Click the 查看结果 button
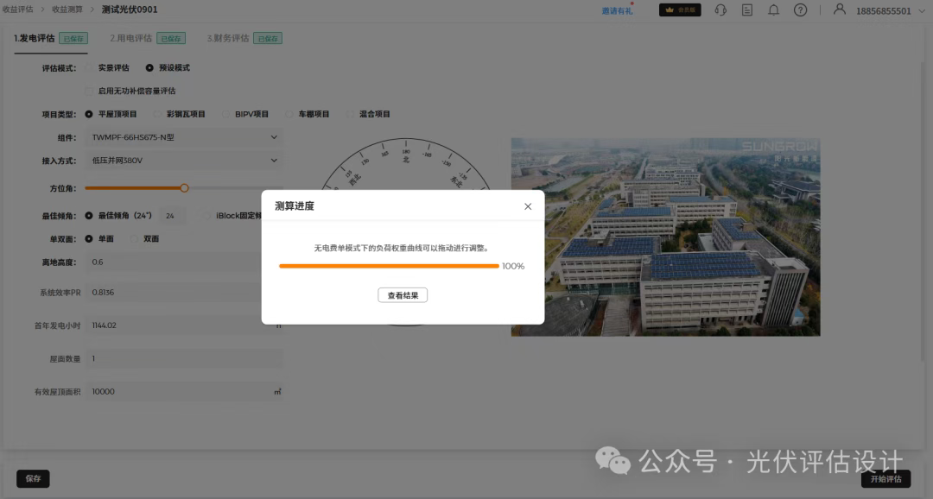The height and width of the screenshot is (499, 933). coord(403,295)
